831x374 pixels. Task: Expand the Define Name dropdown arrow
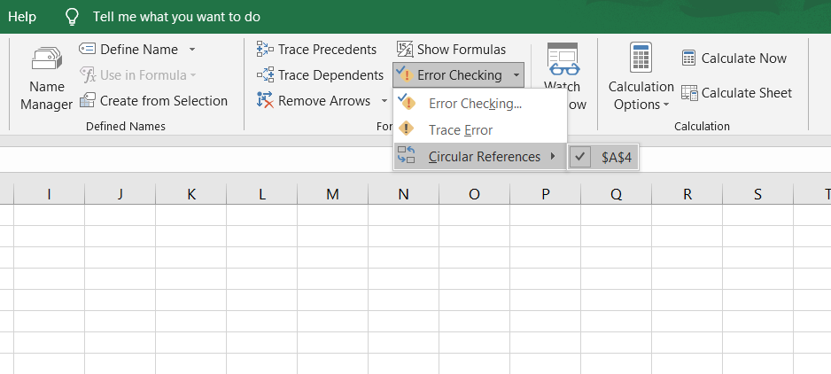(192, 50)
